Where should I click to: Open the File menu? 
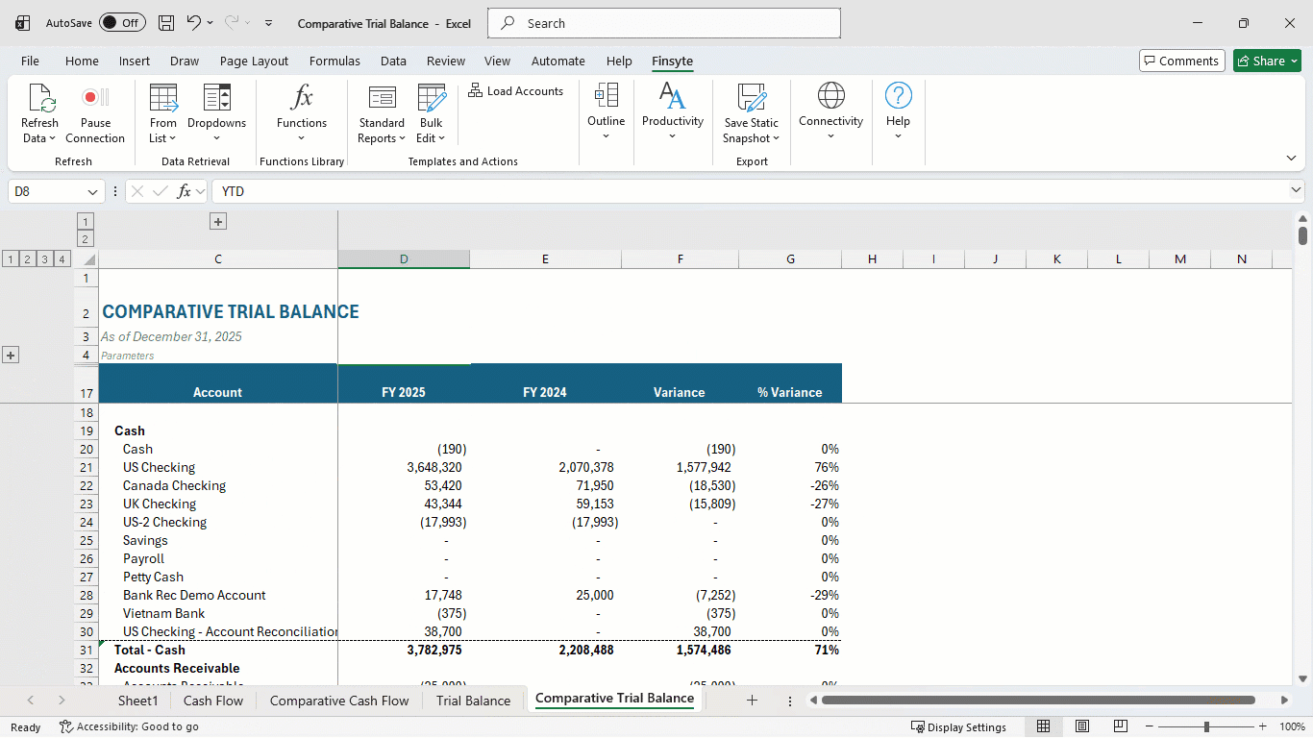[x=30, y=61]
